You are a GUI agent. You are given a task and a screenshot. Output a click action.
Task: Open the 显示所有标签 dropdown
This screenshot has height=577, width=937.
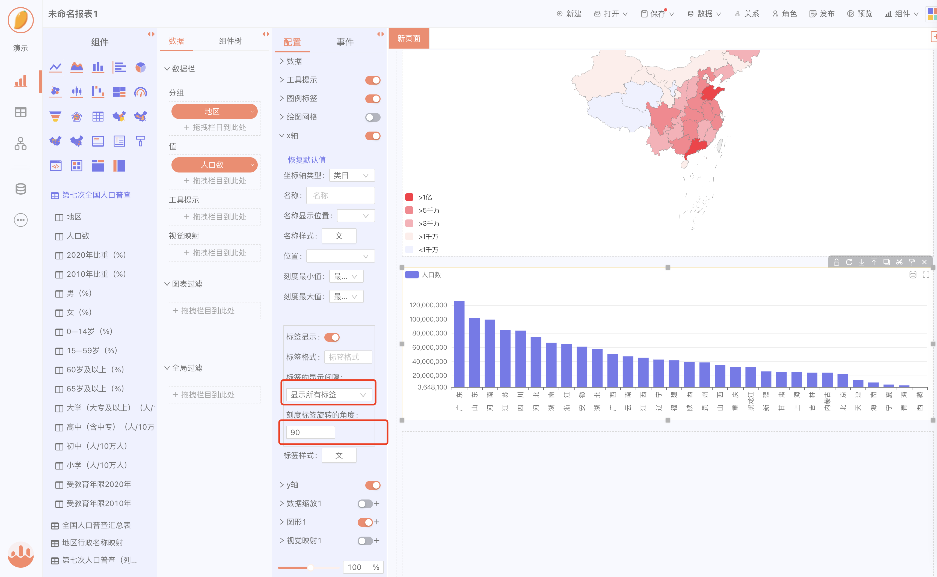click(x=329, y=395)
